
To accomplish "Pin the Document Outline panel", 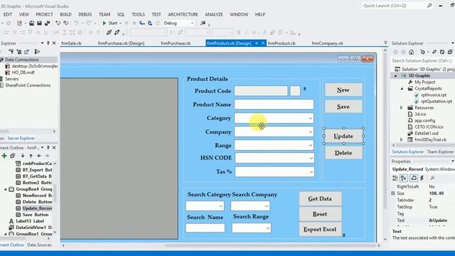I will 48,148.
